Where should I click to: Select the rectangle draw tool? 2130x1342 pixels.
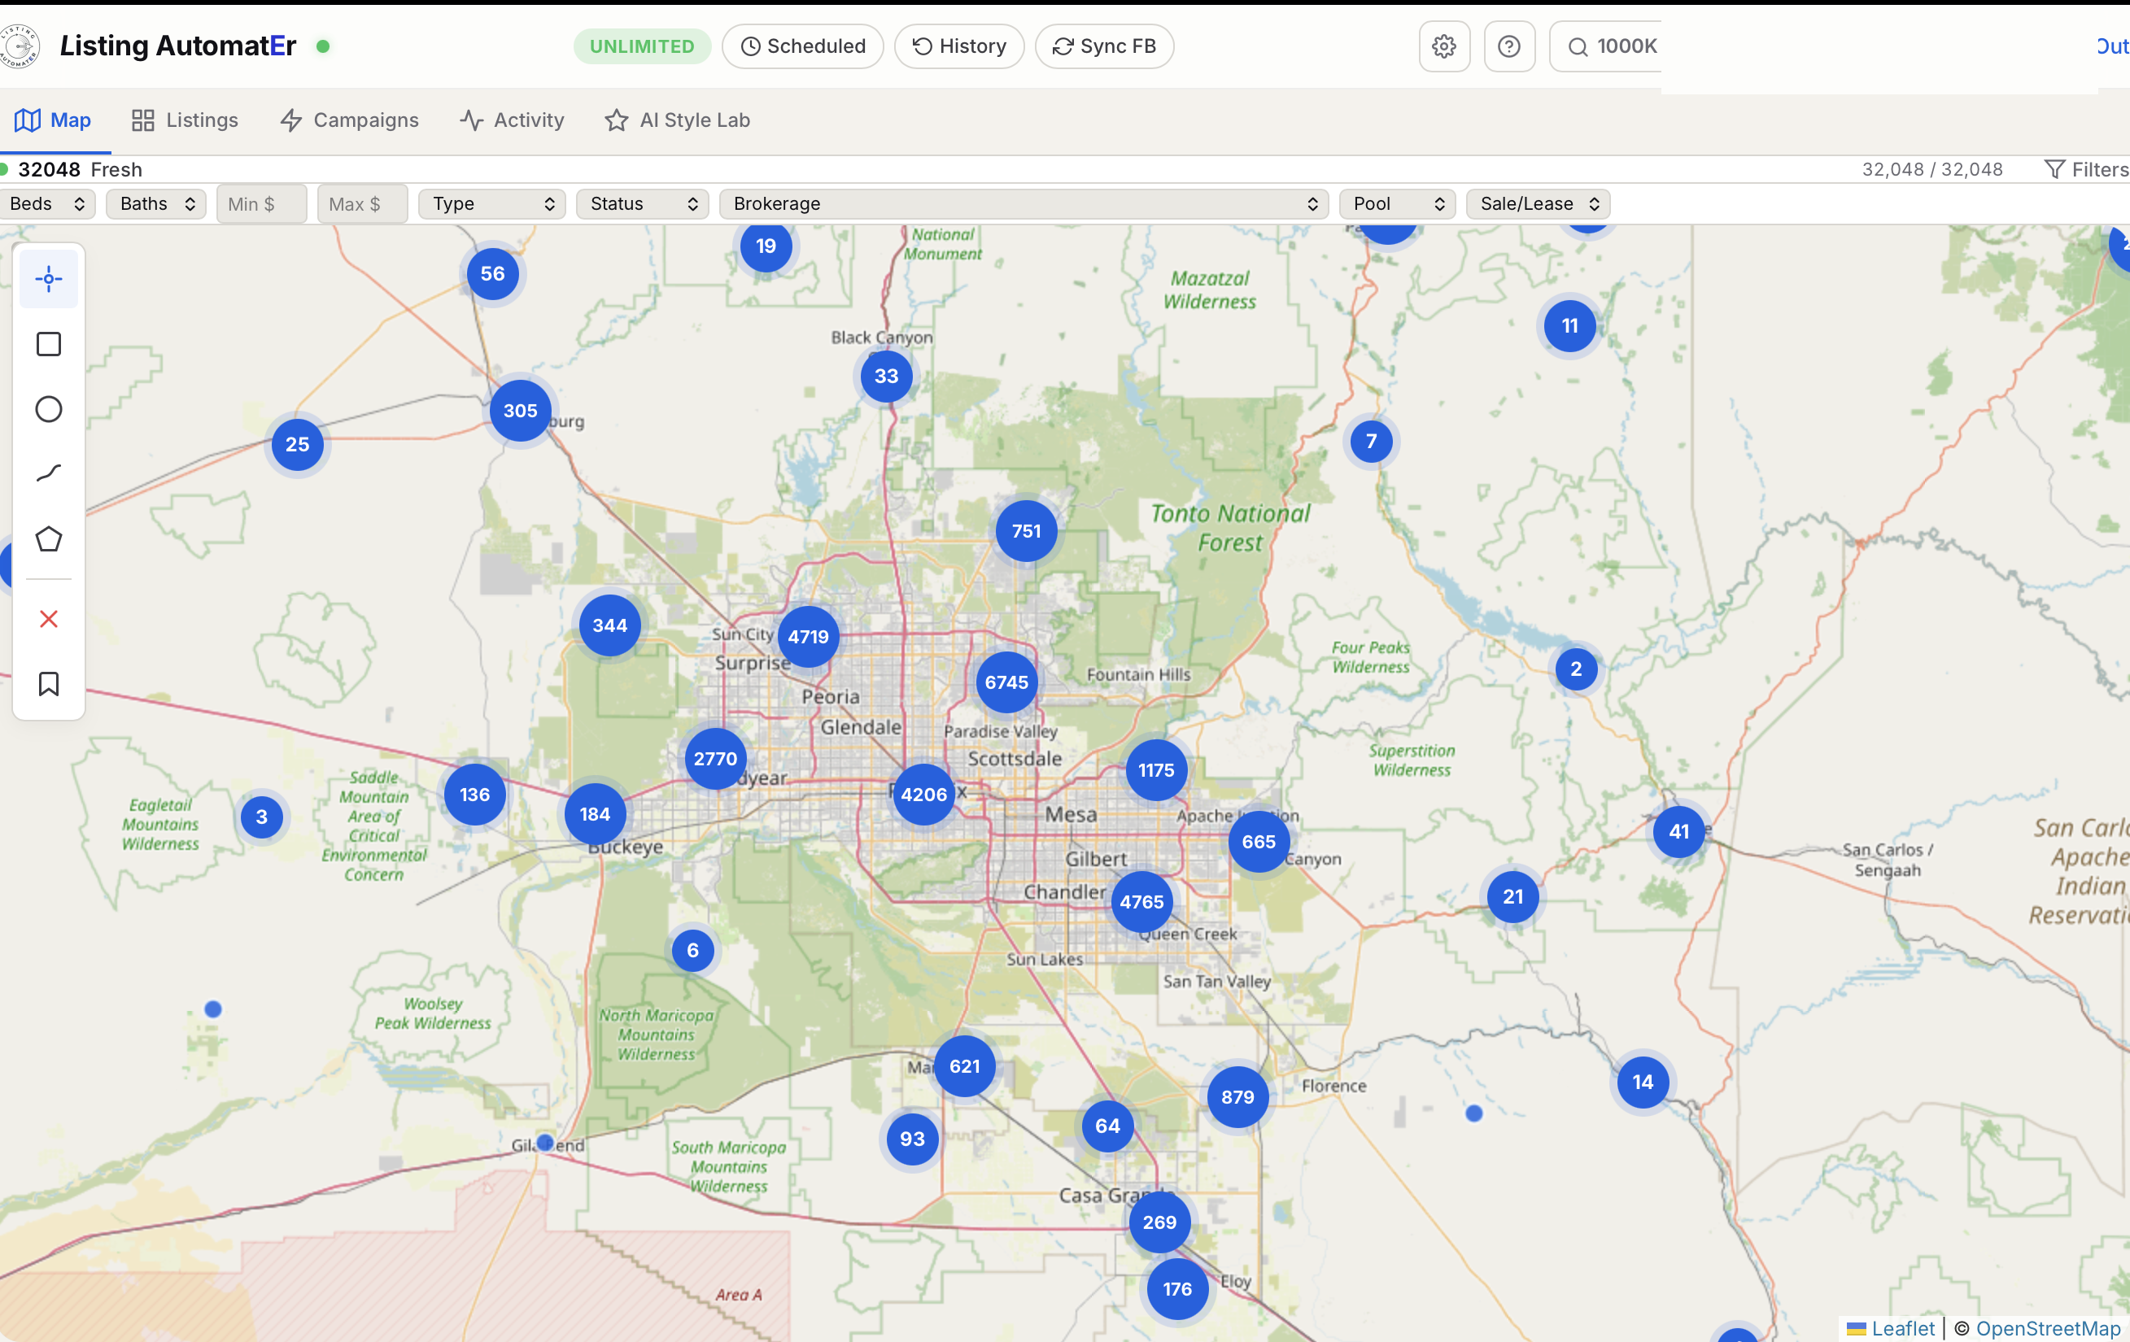click(x=49, y=344)
